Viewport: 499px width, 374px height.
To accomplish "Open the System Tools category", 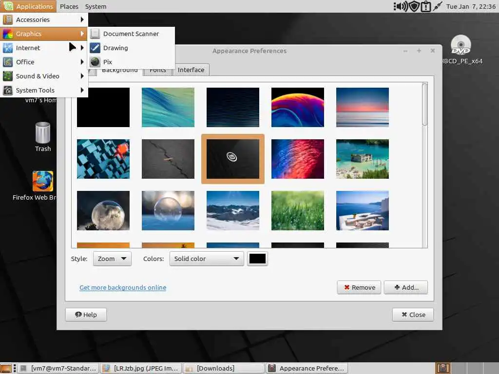I will click(44, 90).
